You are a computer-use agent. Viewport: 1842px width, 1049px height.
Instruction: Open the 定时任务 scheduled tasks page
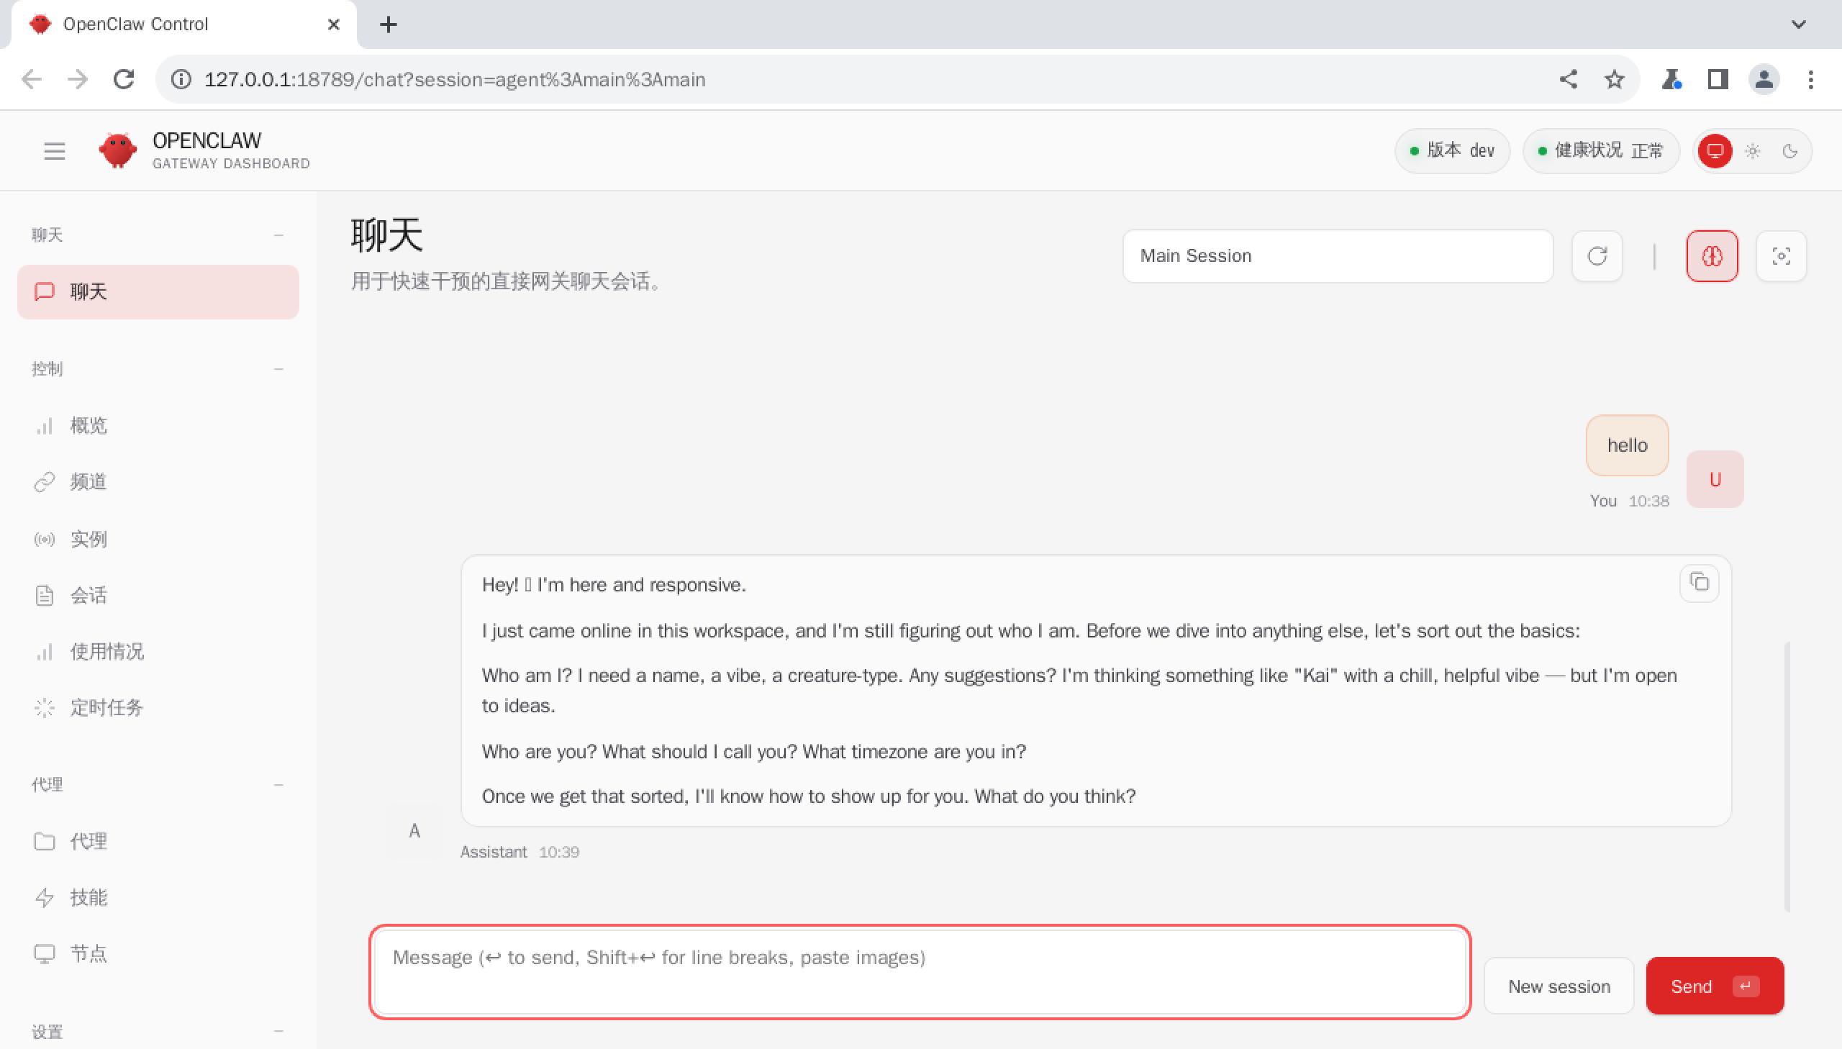click(x=158, y=707)
